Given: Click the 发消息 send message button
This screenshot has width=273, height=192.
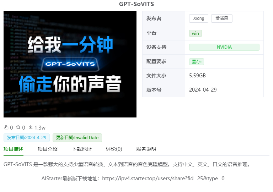Looking at the screenshot, I should click(222, 18).
